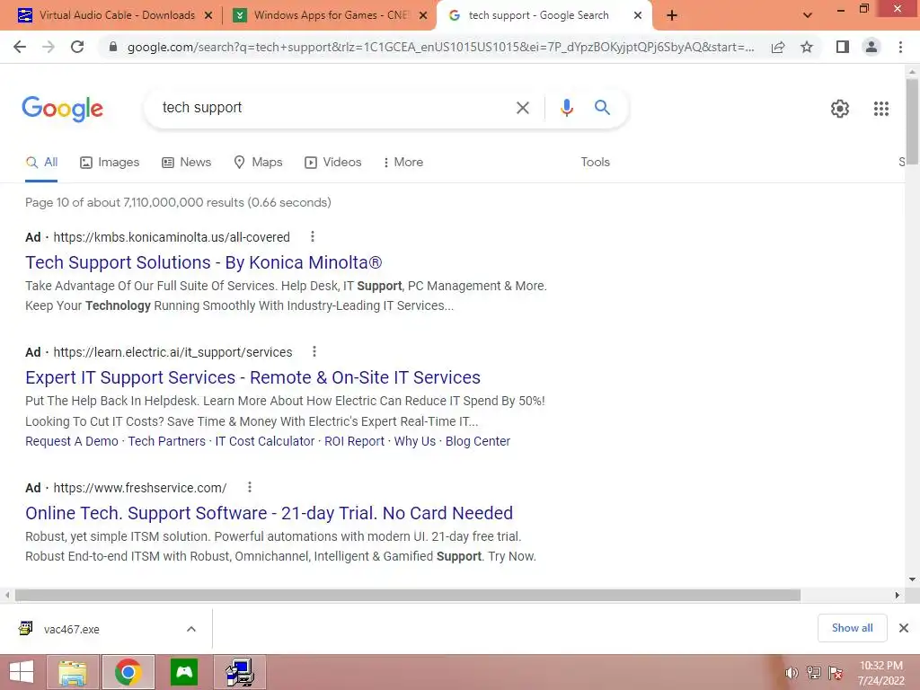Open the Chrome profile avatar menu
The height and width of the screenshot is (690, 920).
[x=871, y=47]
